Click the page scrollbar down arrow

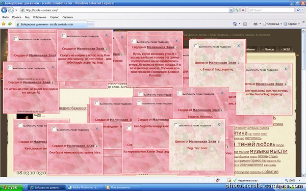(303, 175)
